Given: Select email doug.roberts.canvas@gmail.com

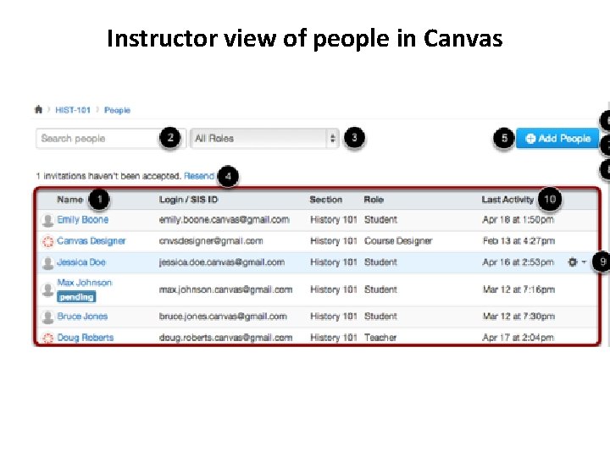Looking at the screenshot, I should point(225,338).
